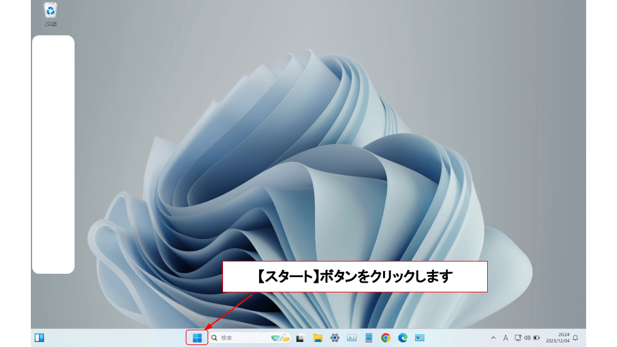Expand the hidden system tray icons

494,337
